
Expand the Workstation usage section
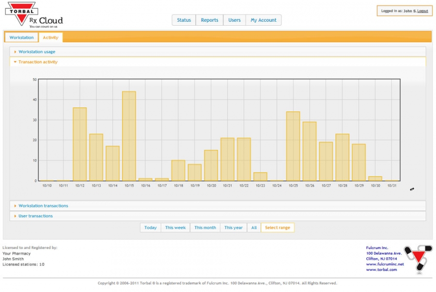218,52
